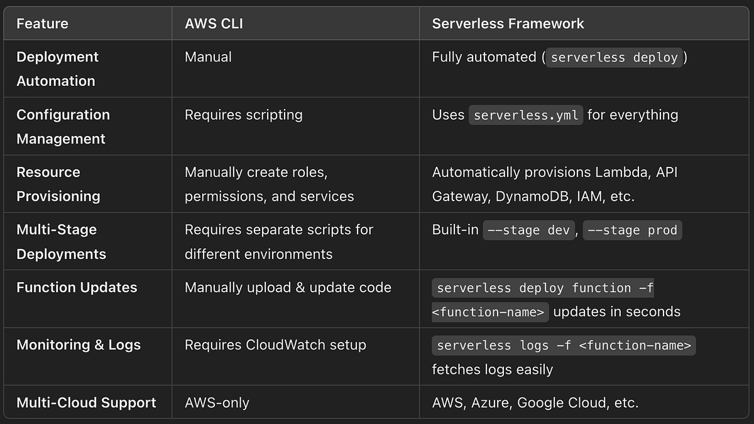Click the Deployment Automation row label
This screenshot has width=754, height=424.
click(57, 68)
